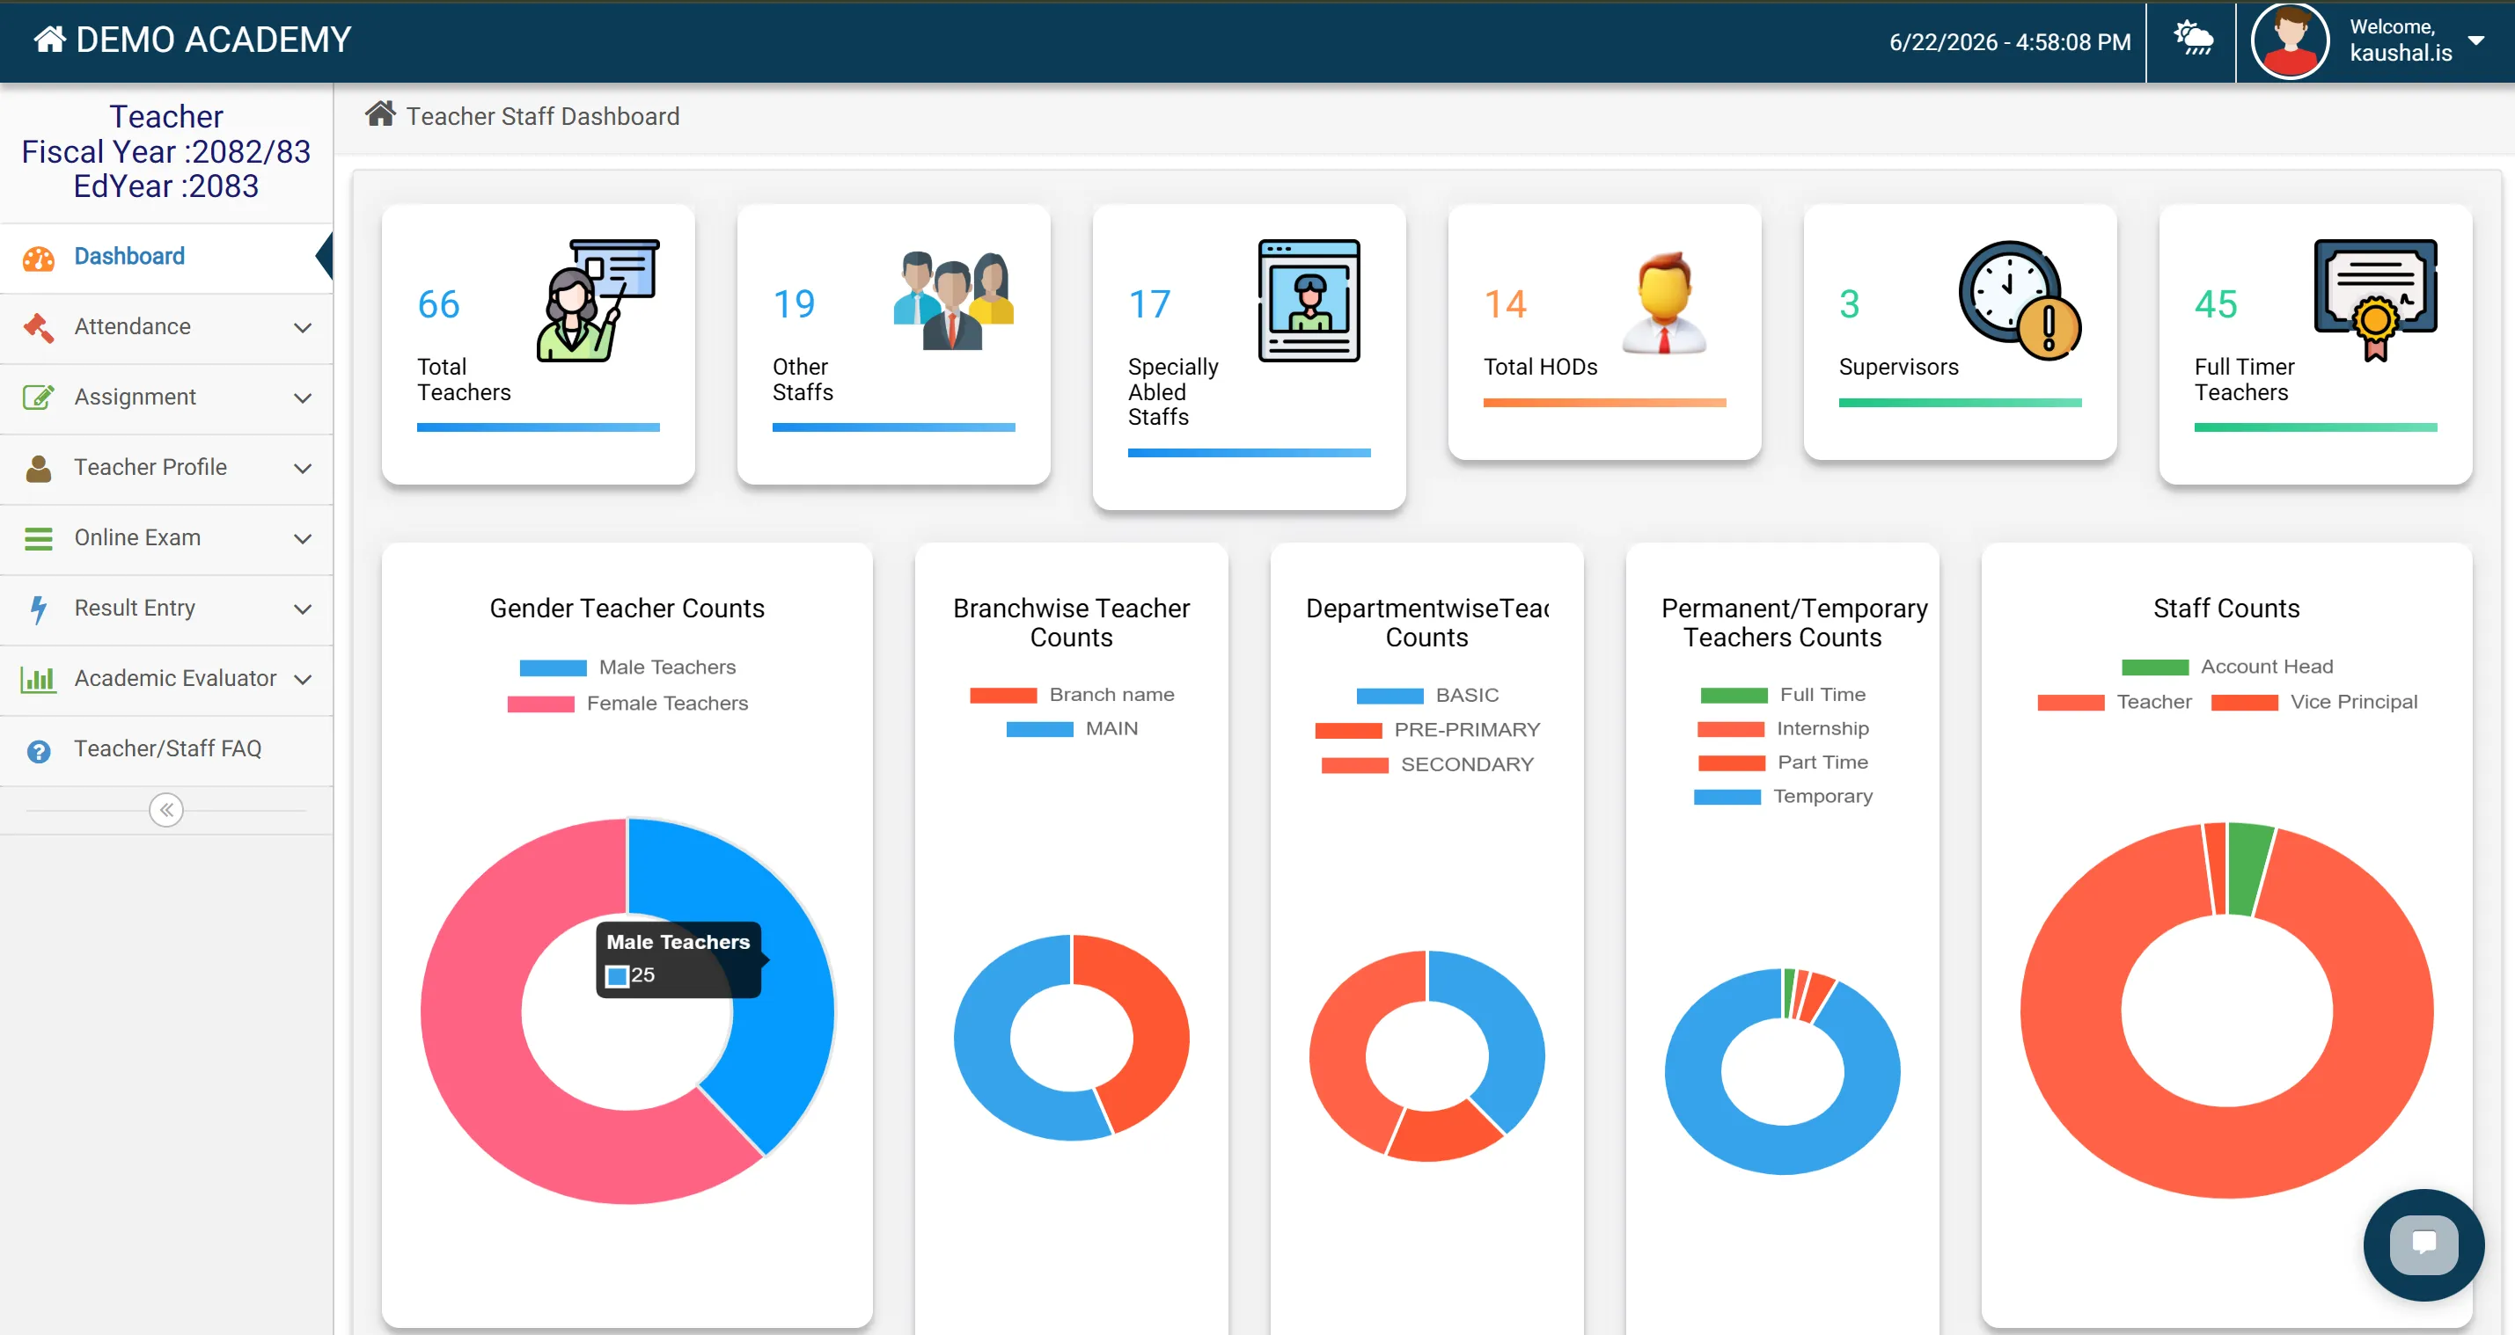The width and height of the screenshot is (2515, 1335).
Task: Click Teacher legend label in Staff Counts
Action: coord(2153,702)
